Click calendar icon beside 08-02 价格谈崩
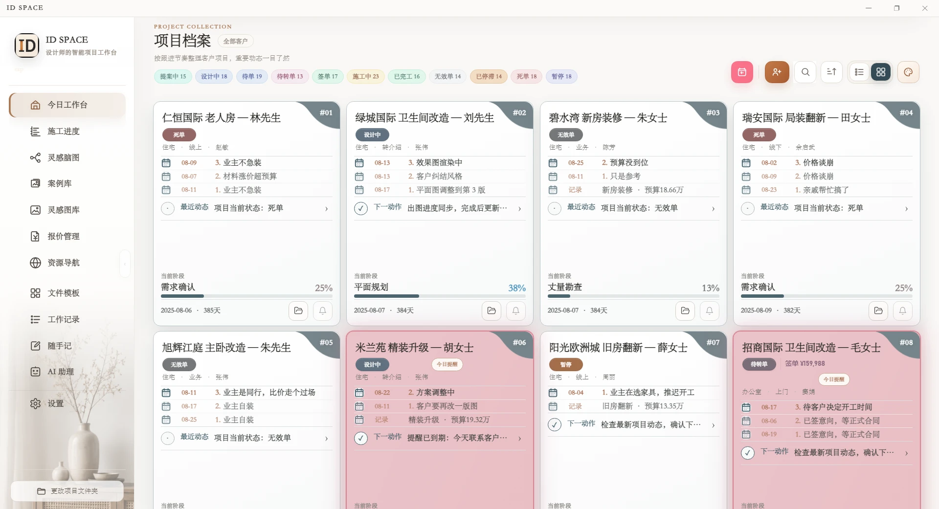The width and height of the screenshot is (939, 509). pyautogui.click(x=746, y=163)
